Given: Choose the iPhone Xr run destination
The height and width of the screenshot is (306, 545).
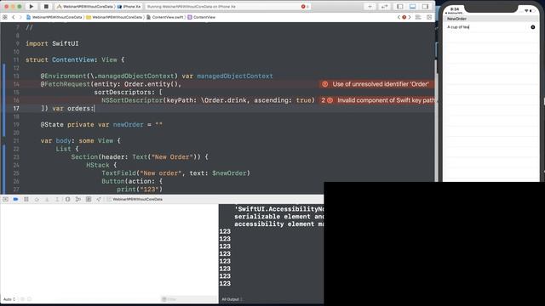Looking at the screenshot, I should pos(129,7).
